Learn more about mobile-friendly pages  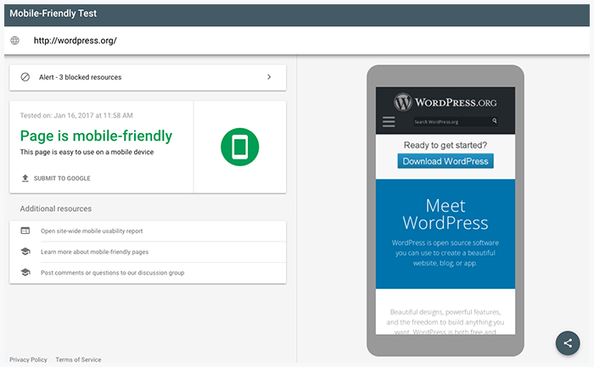[94, 252]
